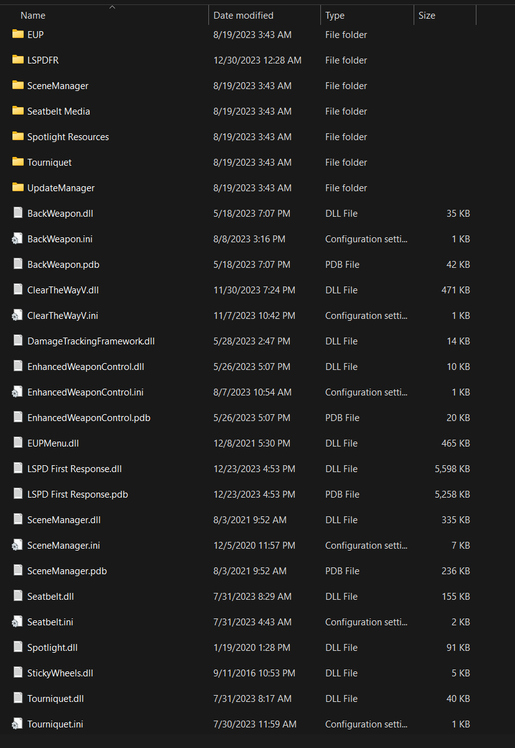Sort by the Type column header

[x=335, y=16]
